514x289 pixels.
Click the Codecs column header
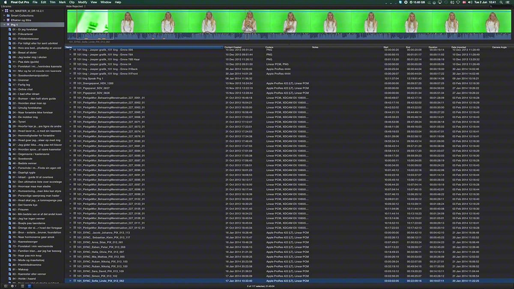(288, 47)
